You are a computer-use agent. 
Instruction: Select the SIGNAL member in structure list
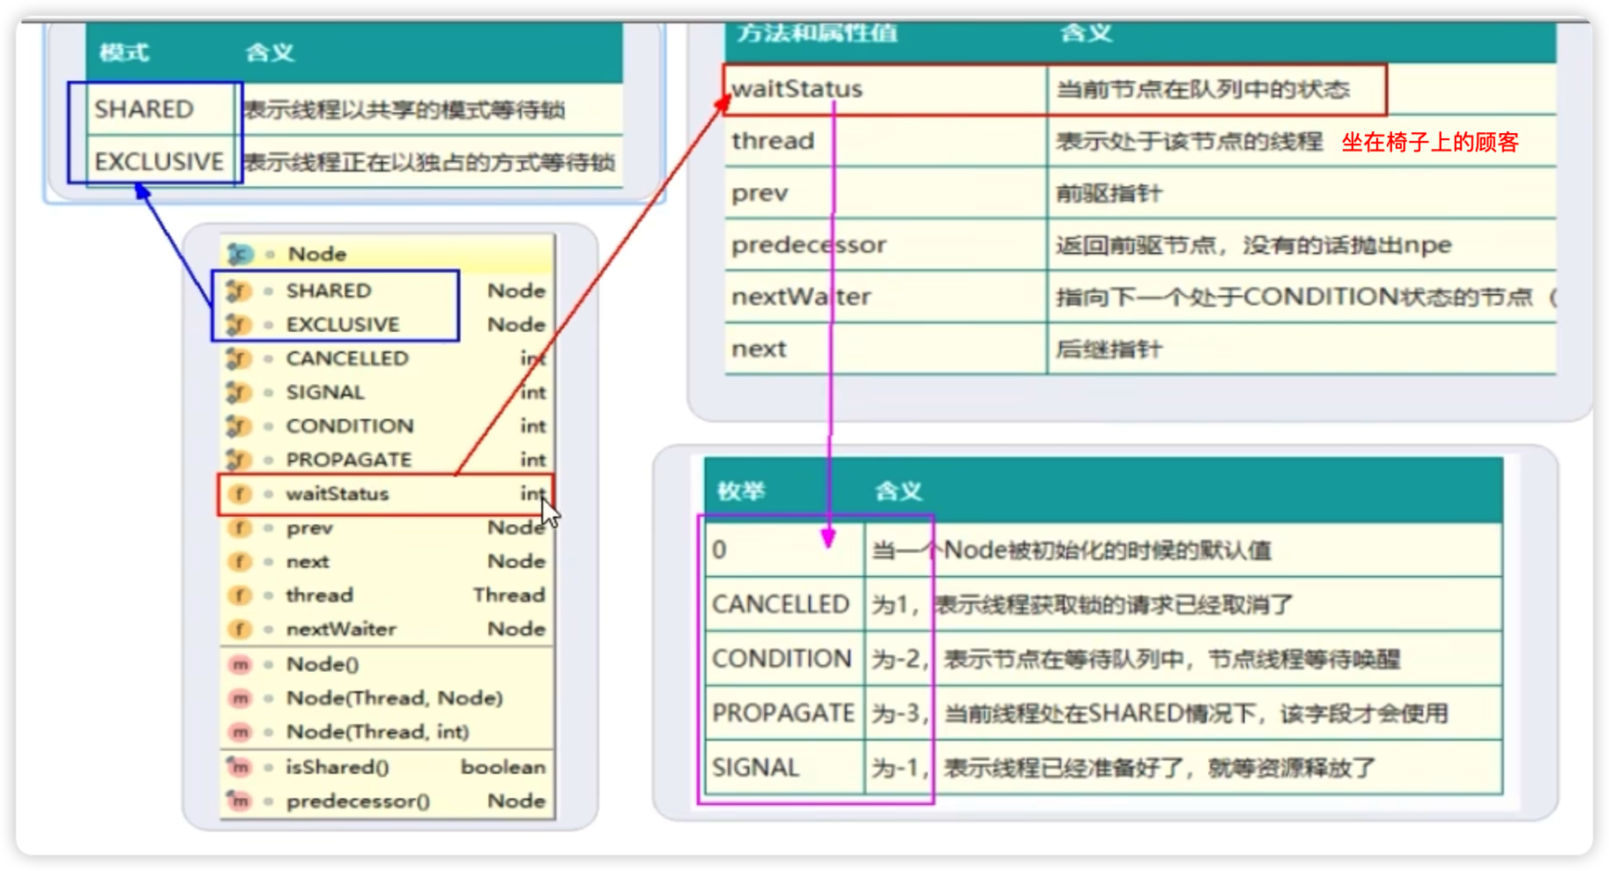(388, 392)
